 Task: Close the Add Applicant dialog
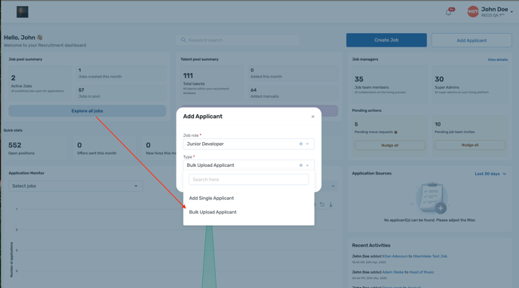click(312, 117)
